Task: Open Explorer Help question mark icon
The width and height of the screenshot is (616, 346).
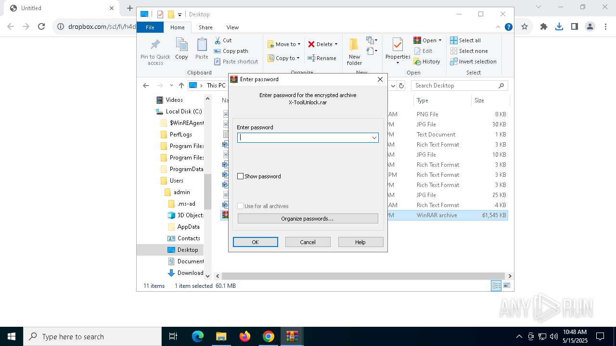Action: (x=508, y=27)
